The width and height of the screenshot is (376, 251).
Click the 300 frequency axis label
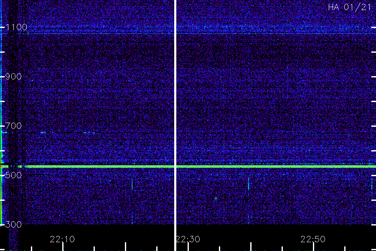pyautogui.click(x=13, y=225)
